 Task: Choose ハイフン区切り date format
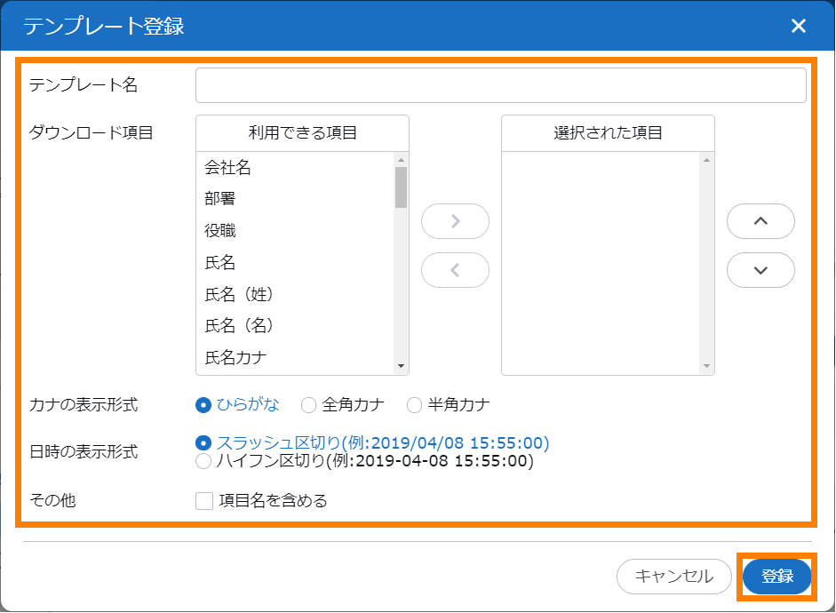[x=203, y=461]
